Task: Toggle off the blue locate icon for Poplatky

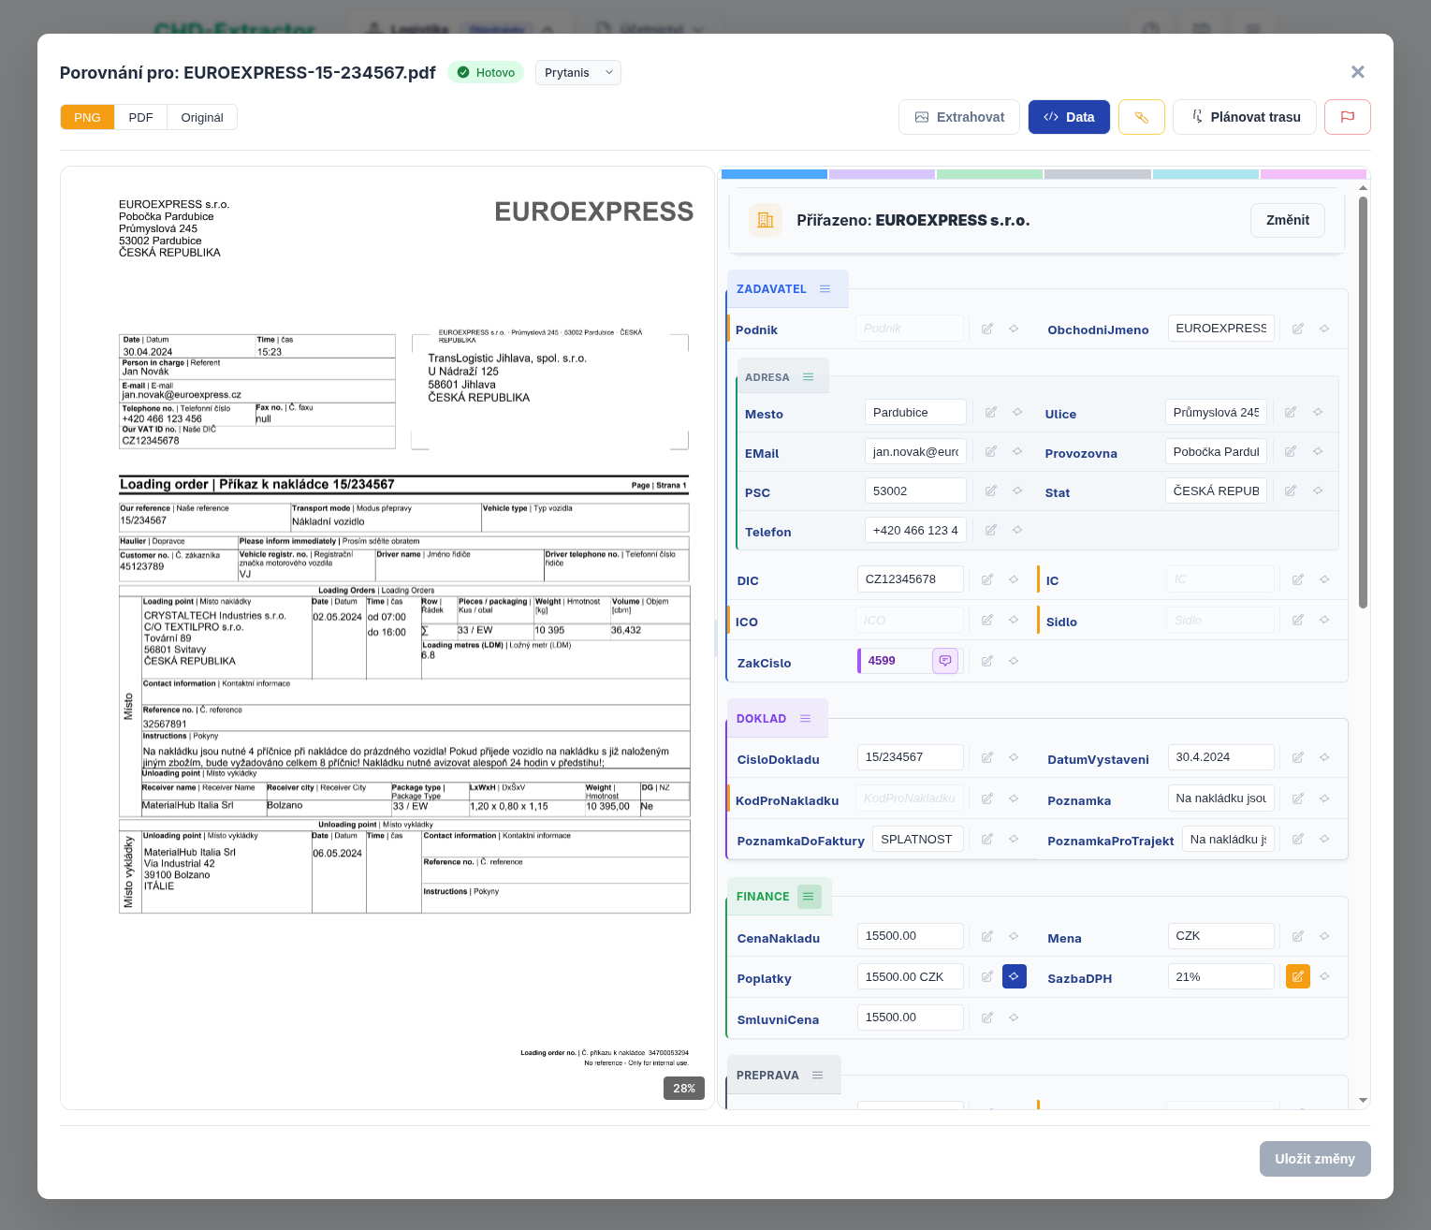Action: click(x=1015, y=976)
